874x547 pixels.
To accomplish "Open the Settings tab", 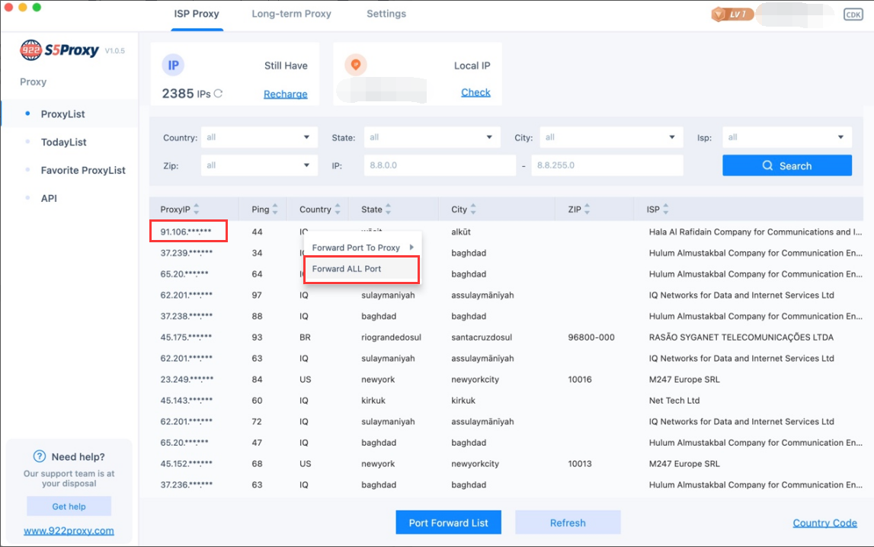I will coord(386,14).
